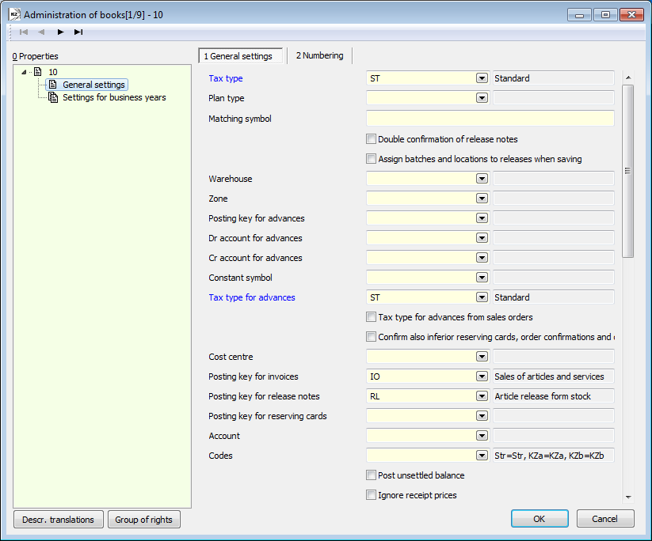The height and width of the screenshot is (541, 652).
Task: Open Descr. translations button
Action: click(x=59, y=520)
